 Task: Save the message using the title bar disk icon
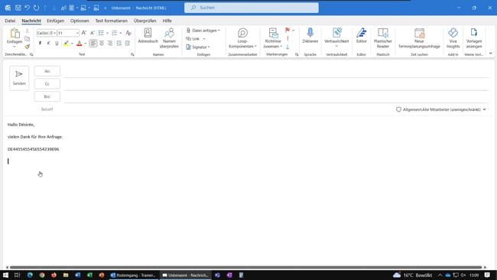pyautogui.click(x=18, y=8)
